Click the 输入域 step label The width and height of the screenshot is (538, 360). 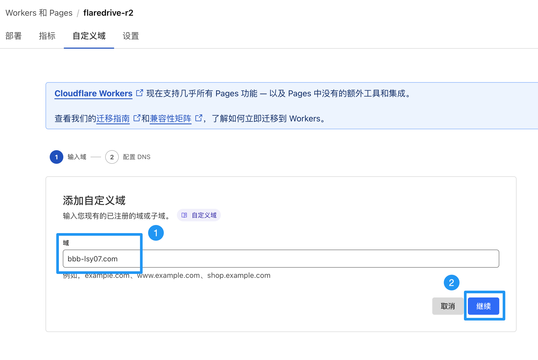pyautogui.click(x=77, y=157)
